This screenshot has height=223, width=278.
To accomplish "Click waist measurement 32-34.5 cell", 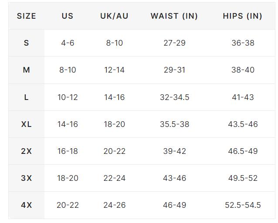I will coord(174,97).
